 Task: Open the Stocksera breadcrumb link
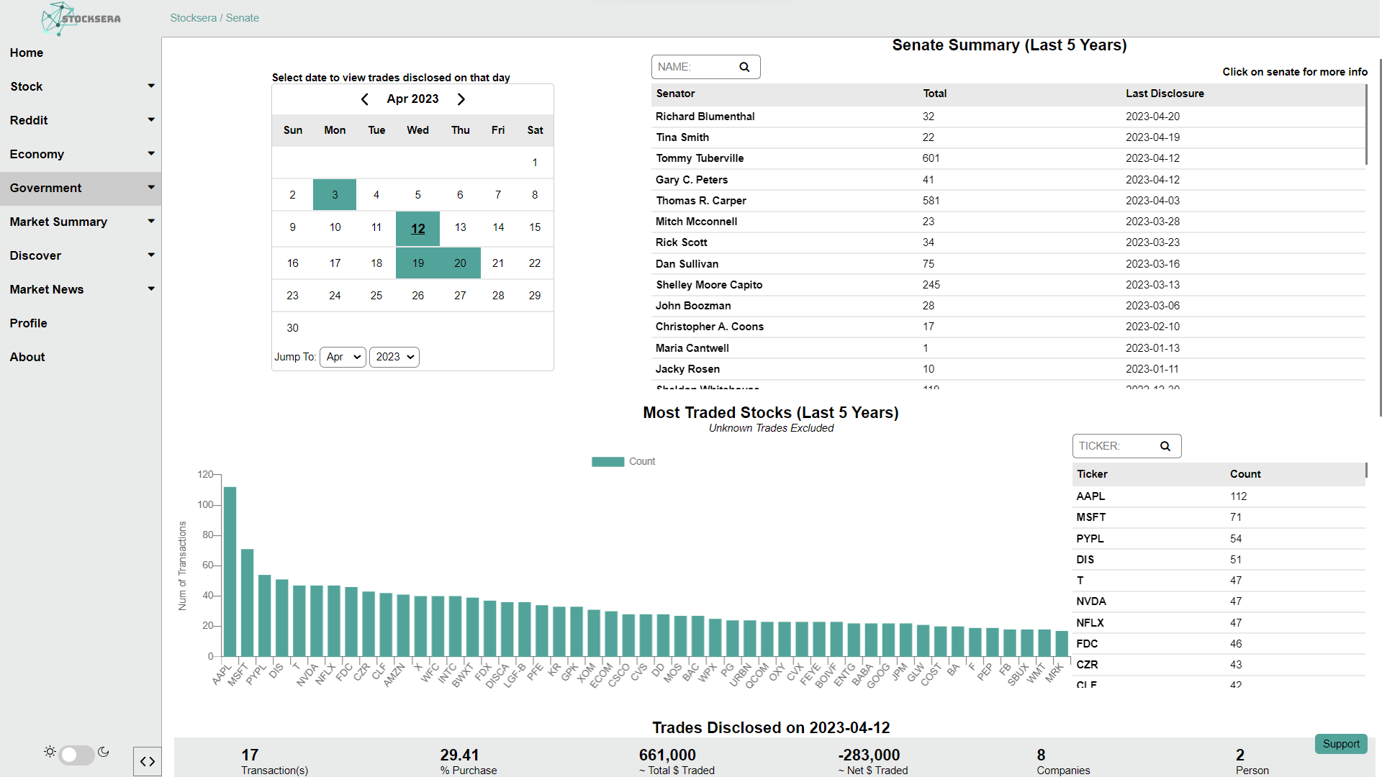[x=193, y=18]
